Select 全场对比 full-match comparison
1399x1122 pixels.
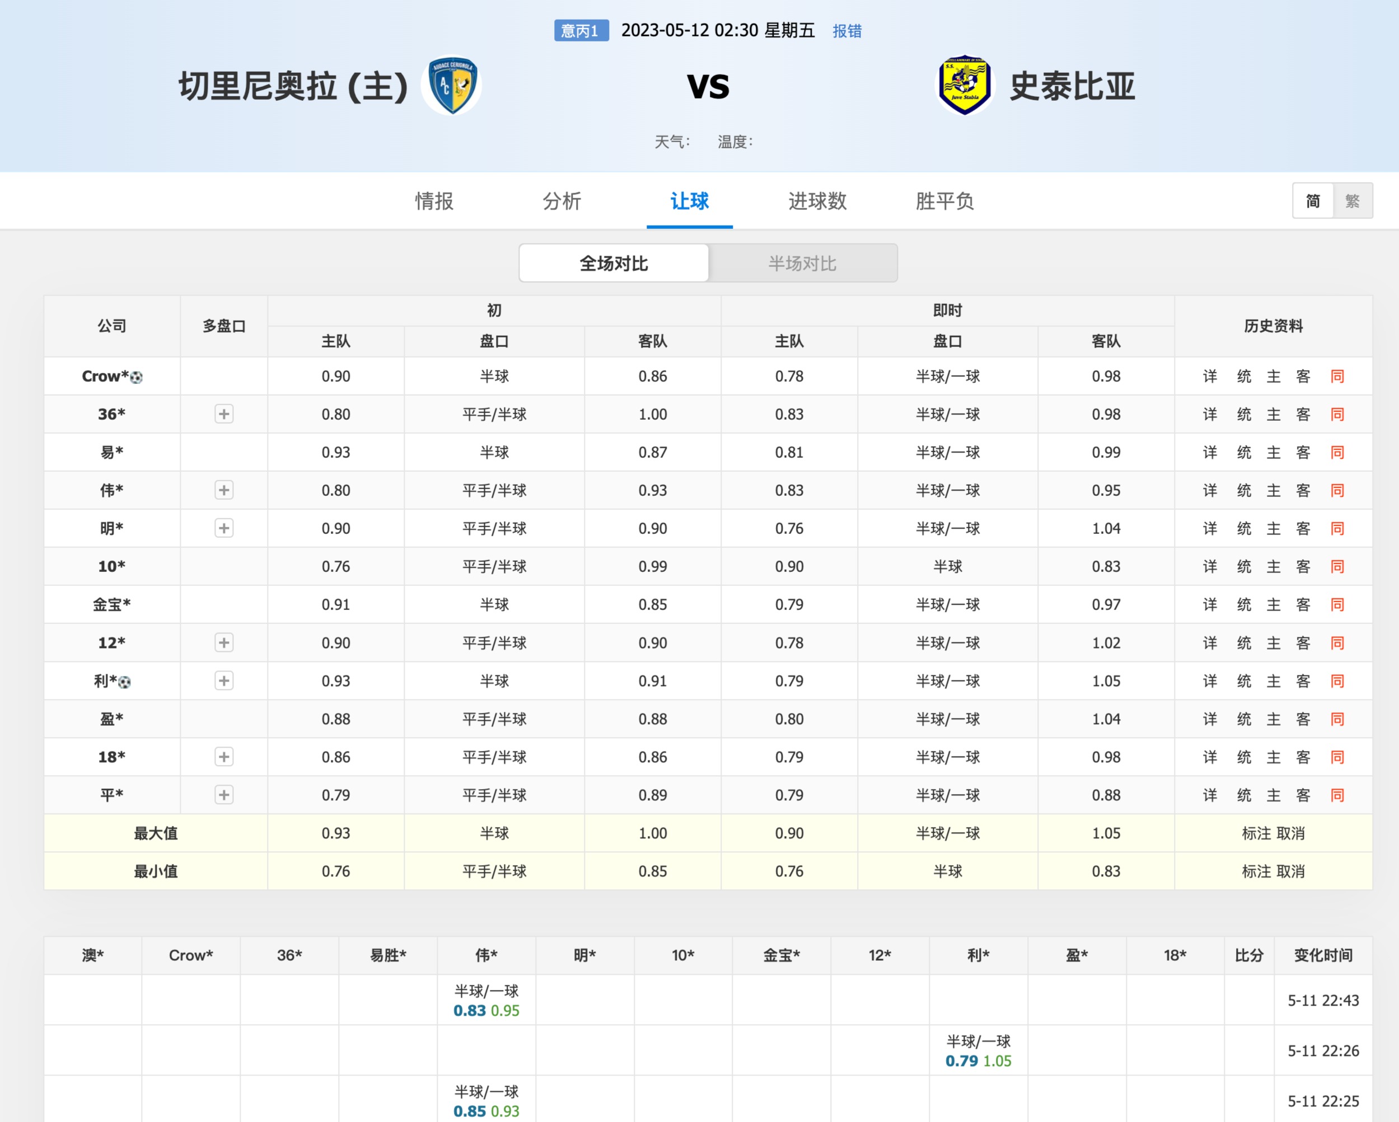click(x=614, y=264)
